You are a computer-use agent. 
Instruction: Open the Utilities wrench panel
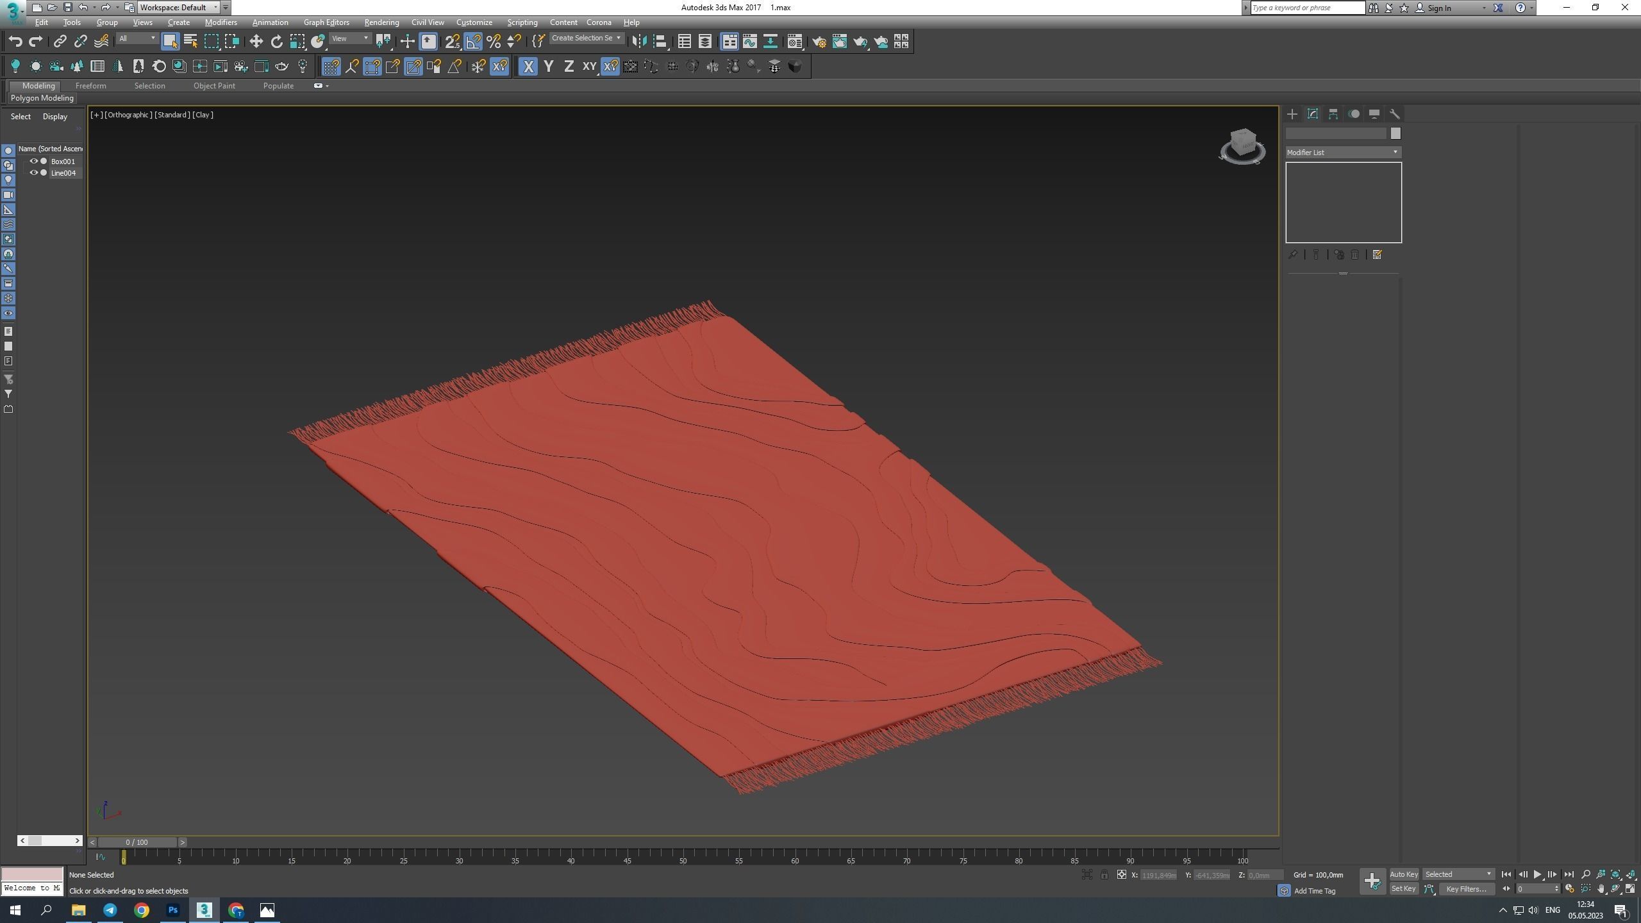[x=1395, y=114]
